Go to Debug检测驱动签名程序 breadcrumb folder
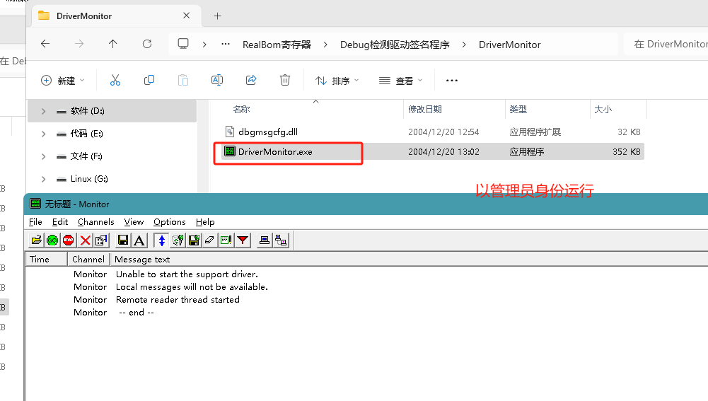Image resolution: width=708 pixels, height=401 pixels. click(395, 45)
